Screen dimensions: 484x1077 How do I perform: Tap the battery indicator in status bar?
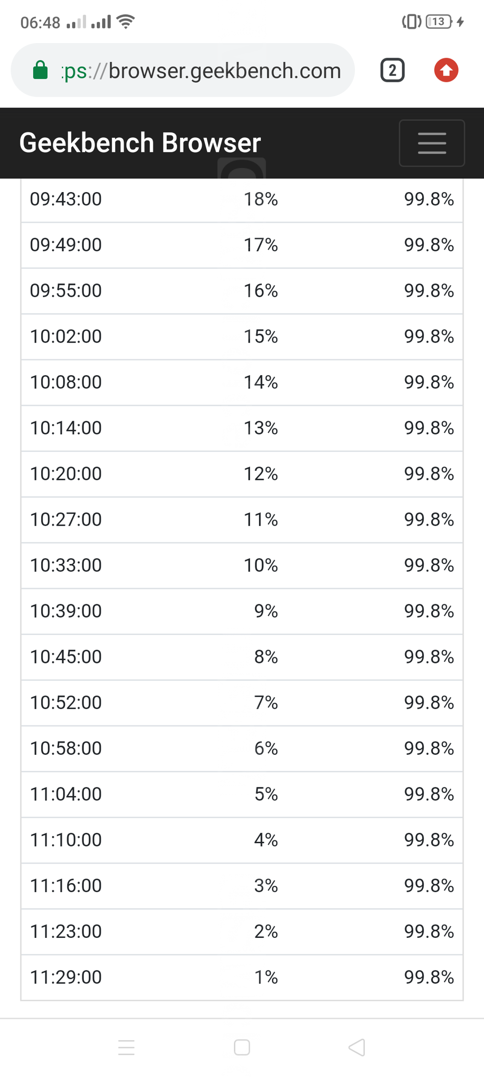(x=438, y=22)
